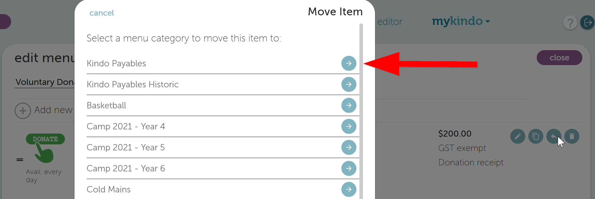Click the duplicate item copy icon
This screenshot has height=199, width=595.
pos(535,137)
